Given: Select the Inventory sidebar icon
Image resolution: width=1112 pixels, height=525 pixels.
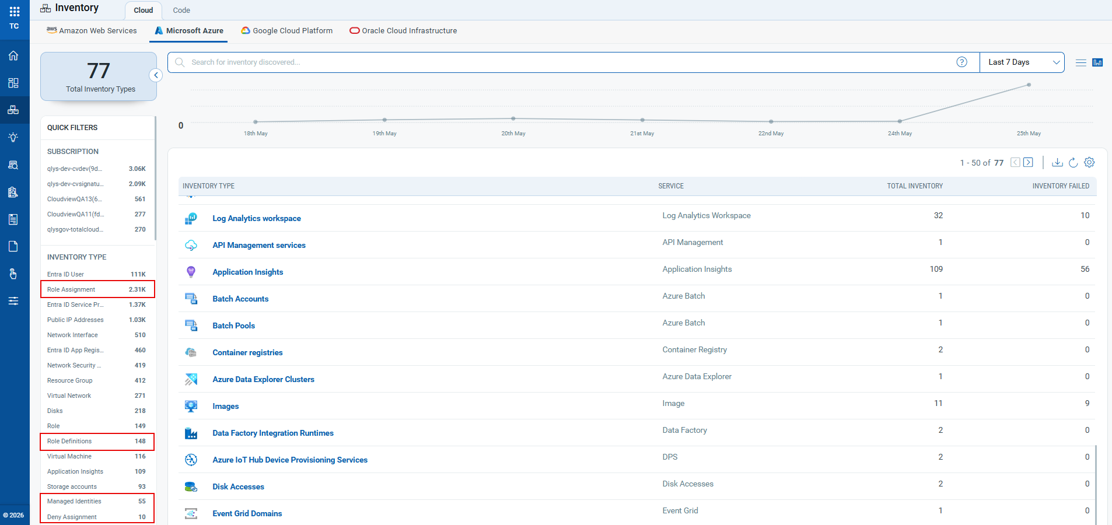Looking at the screenshot, I should (x=13, y=110).
